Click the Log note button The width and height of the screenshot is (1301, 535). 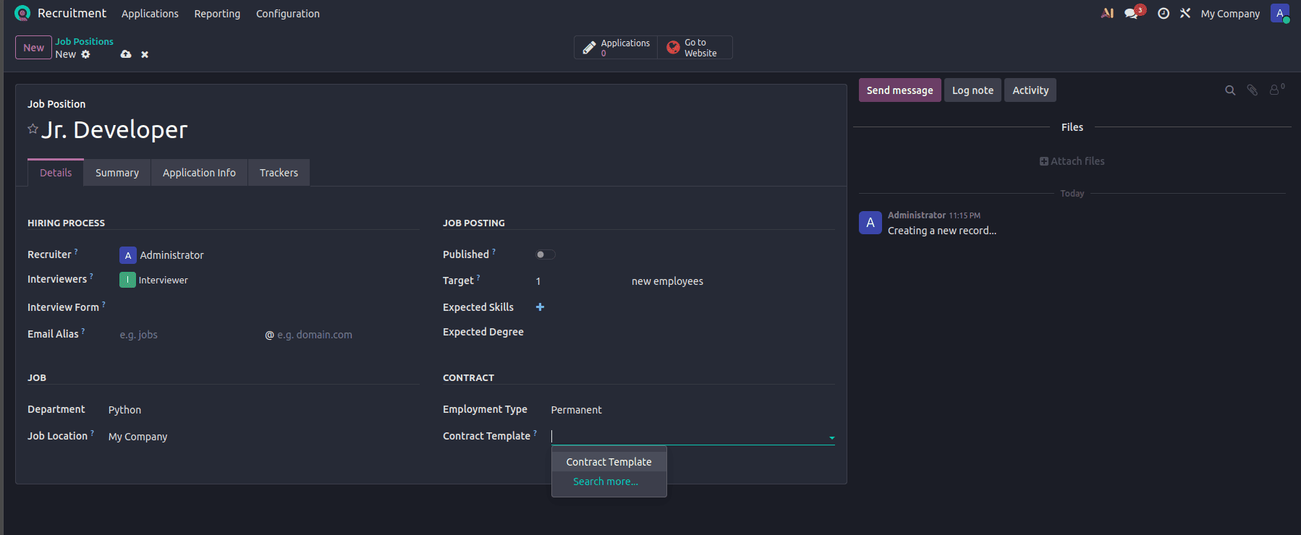972,90
